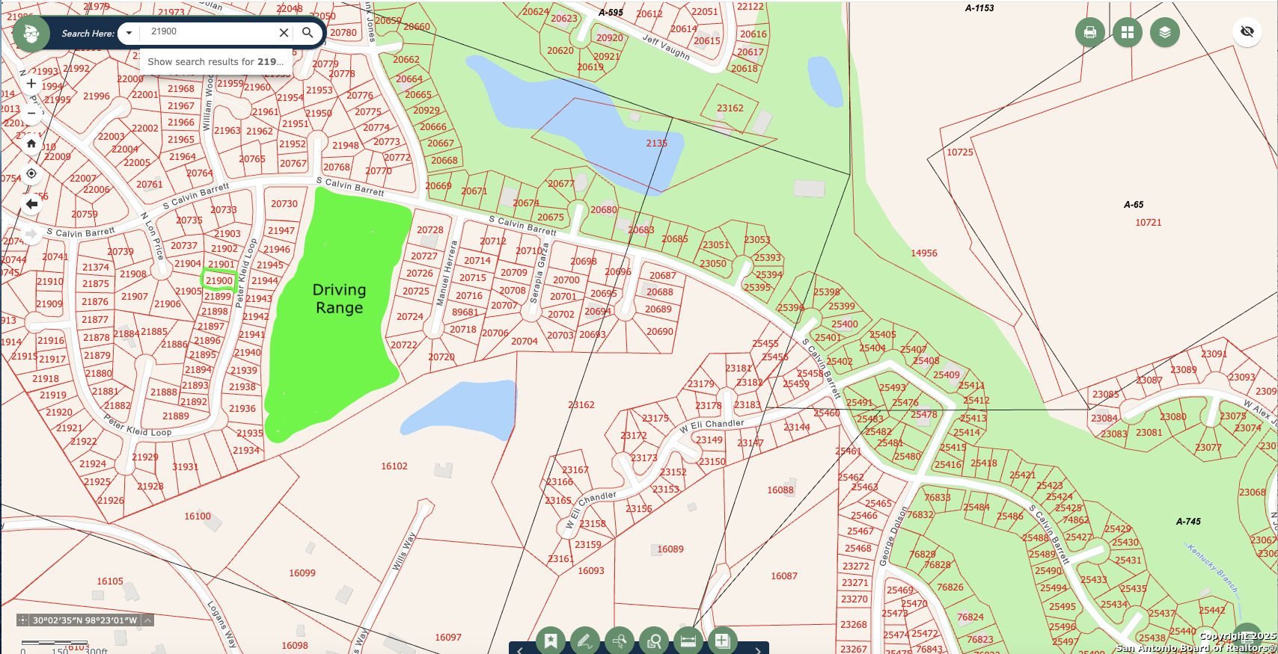The height and width of the screenshot is (654, 1278).
Task: Toggle the crossed-out eye visibility button
Action: pos(1247,31)
